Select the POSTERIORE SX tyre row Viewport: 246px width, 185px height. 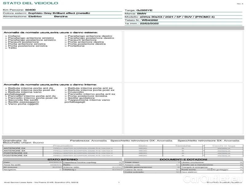click(x=15, y=156)
